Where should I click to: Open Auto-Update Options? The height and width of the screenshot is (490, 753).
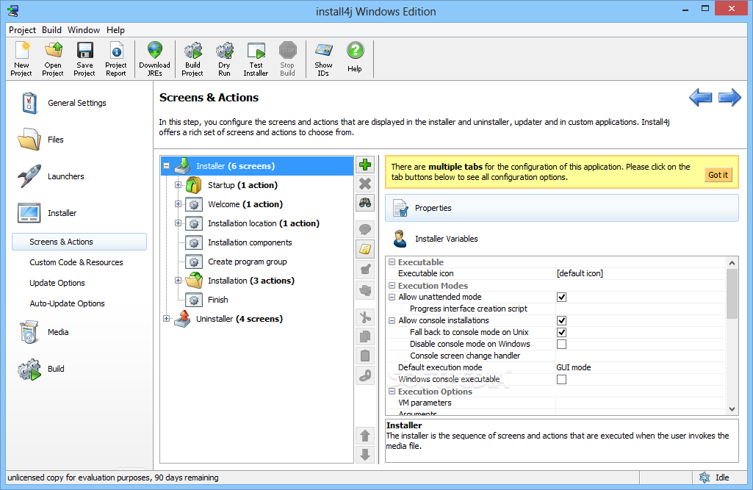pyautogui.click(x=68, y=303)
